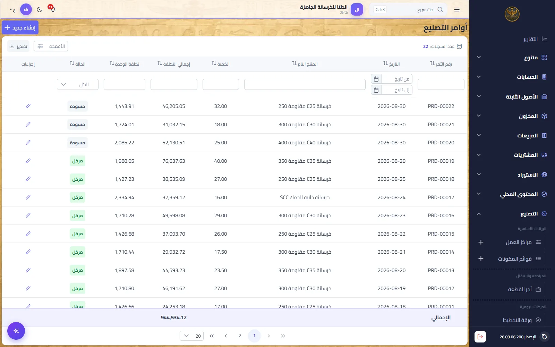This screenshot has height=347, width=555.
Task: Open calendar for من تاريخ filter
Action: click(376, 79)
